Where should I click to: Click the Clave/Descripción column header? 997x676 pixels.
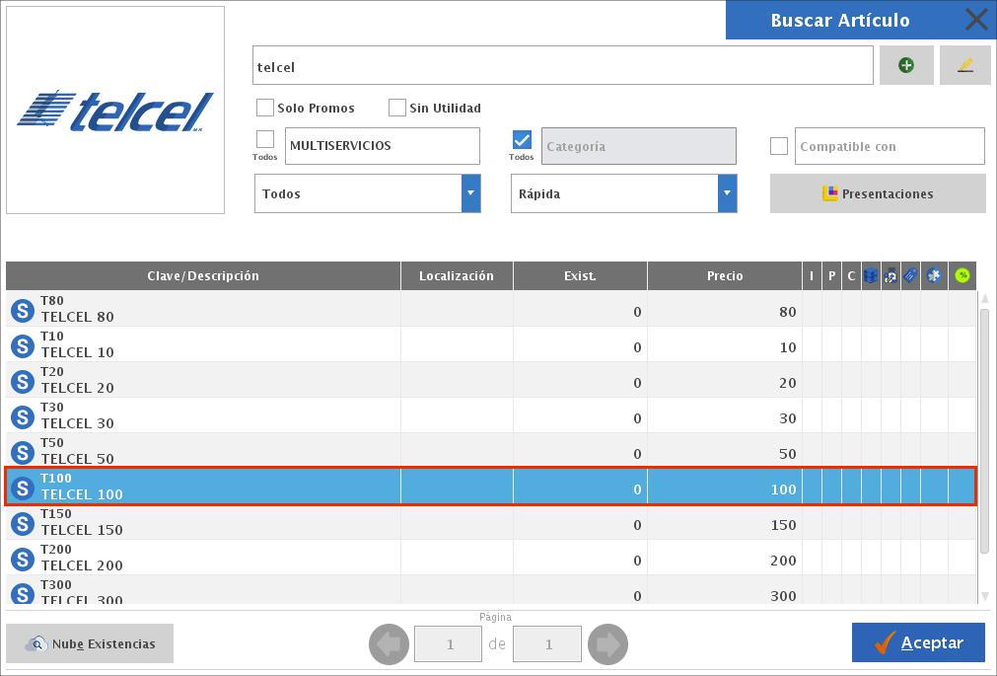point(203,276)
